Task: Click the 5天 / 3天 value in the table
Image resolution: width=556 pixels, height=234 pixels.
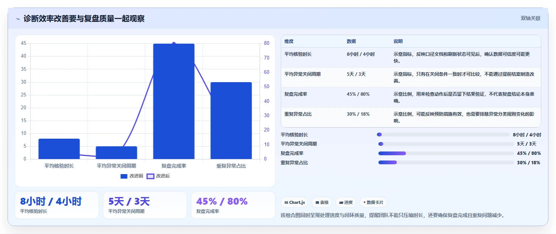Action: click(x=356, y=74)
